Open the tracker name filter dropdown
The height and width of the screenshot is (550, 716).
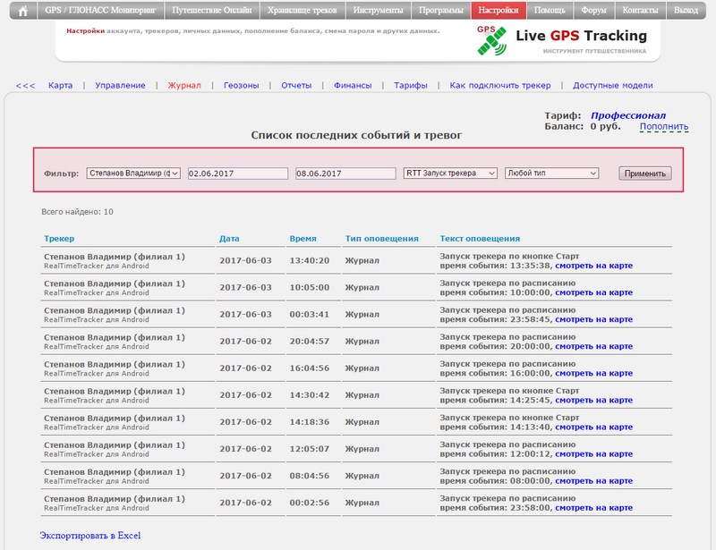click(x=133, y=173)
